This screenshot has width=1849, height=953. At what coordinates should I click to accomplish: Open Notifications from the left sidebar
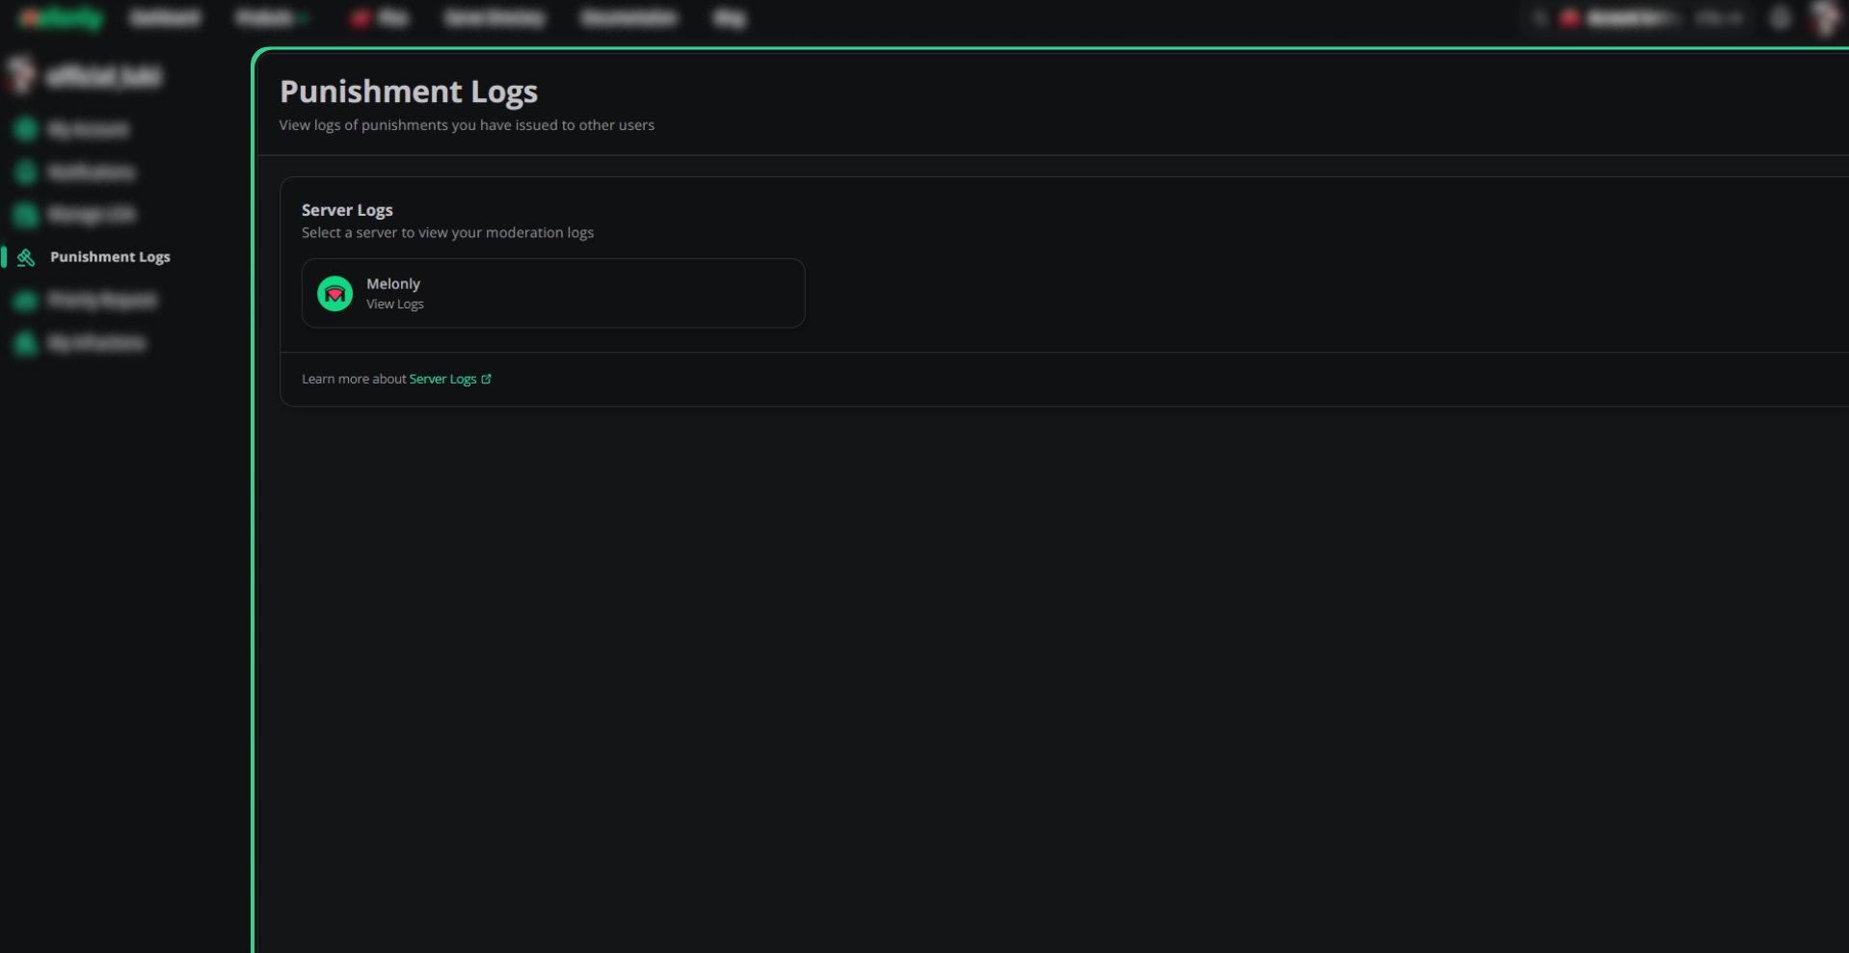(x=92, y=172)
